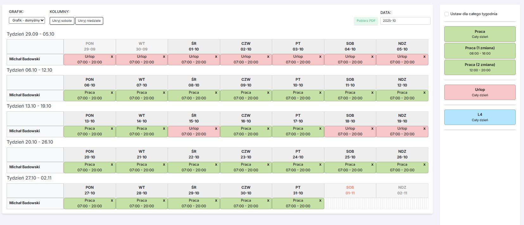Delete the Praca shift on 08-10
This screenshot has height=225, width=524.
pos(216,93)
